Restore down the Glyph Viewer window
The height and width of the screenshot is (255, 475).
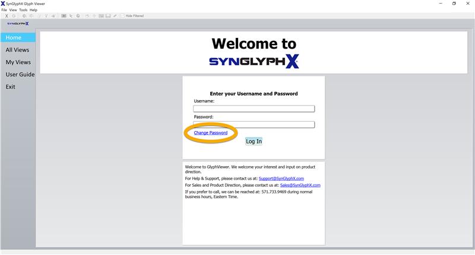coord(454,4)
